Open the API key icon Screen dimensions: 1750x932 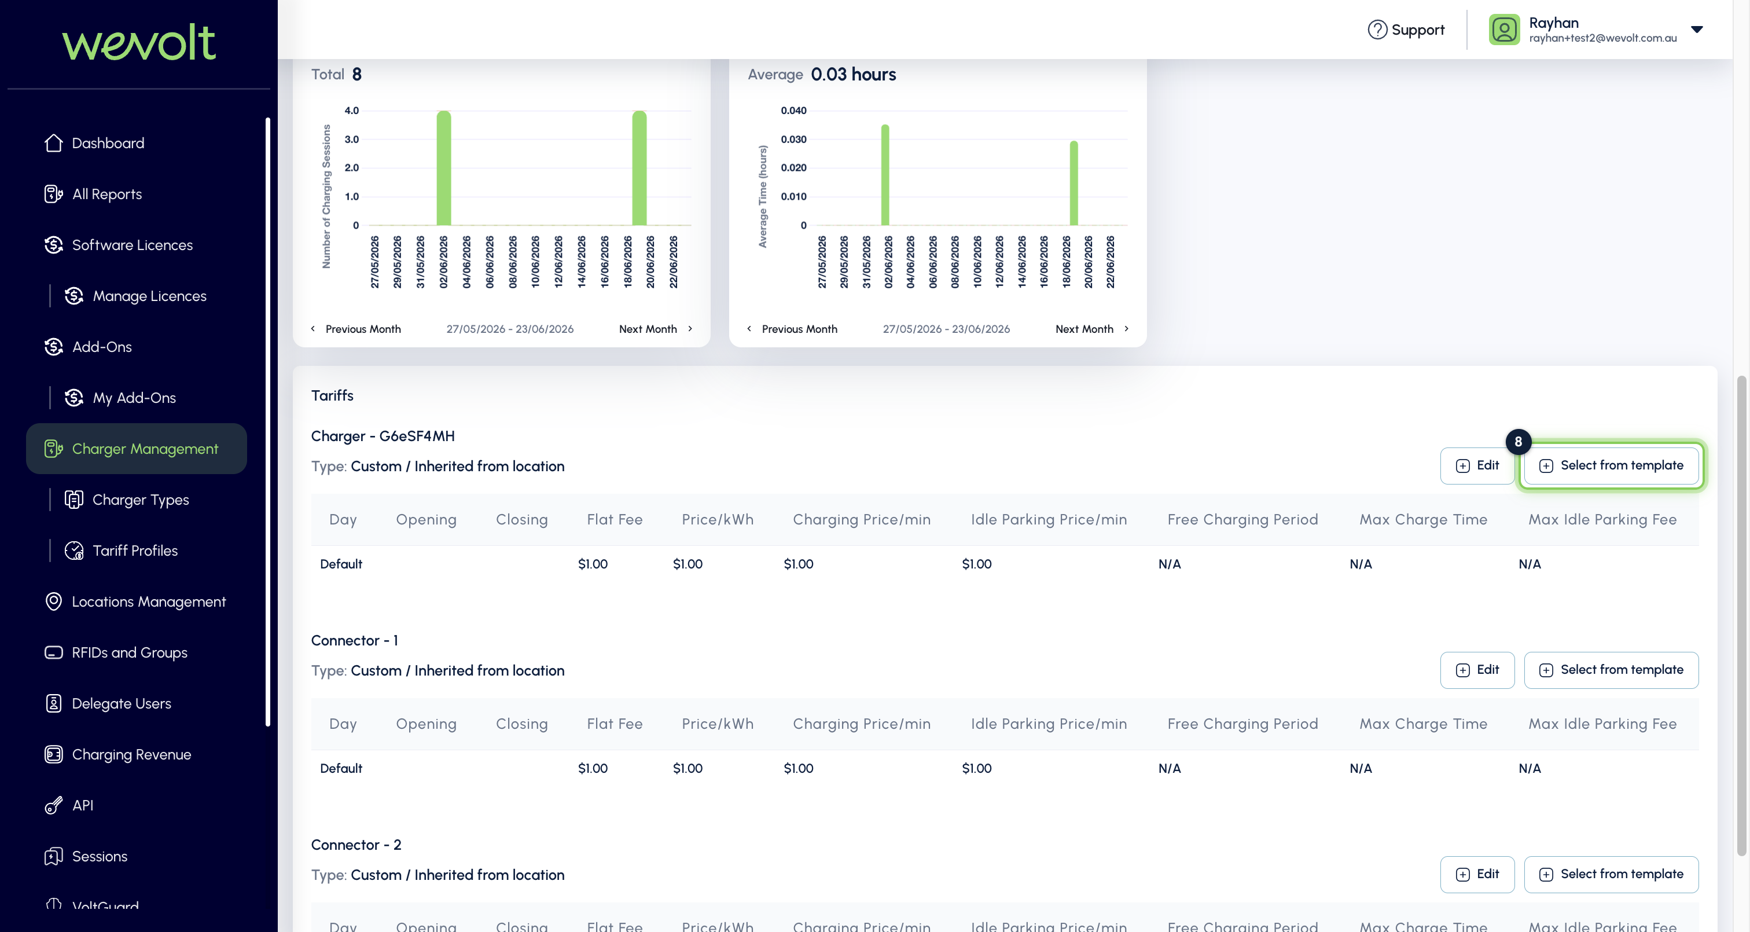pos(54,806)
